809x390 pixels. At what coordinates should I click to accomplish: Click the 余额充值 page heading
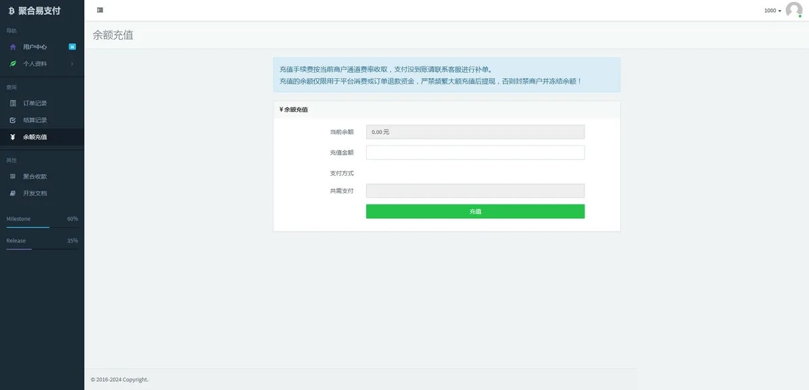point(113,35)
